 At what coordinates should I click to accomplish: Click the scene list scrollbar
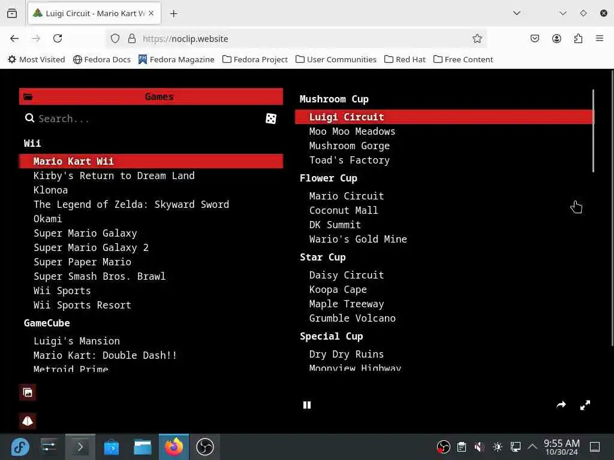click(593, 131)
